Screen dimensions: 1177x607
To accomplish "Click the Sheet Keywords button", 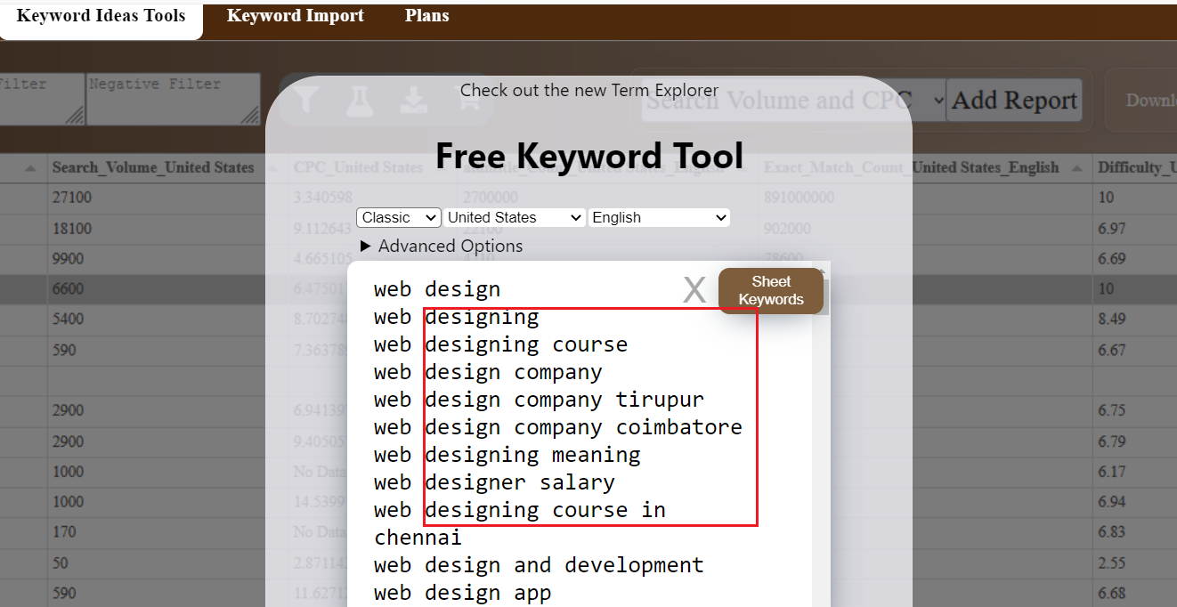I will (x=770, y=291).
